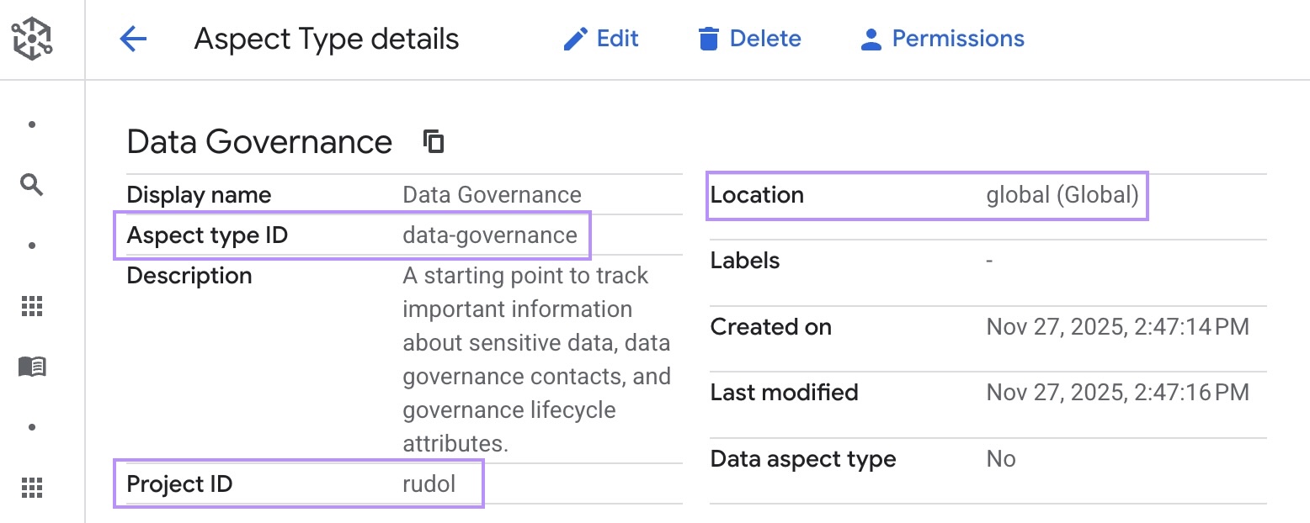Click the Project ID value rudol

[429, 483]
